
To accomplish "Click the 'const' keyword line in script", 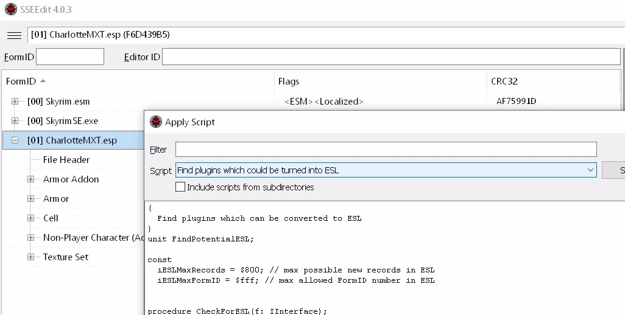I will (x=160, y=260).
